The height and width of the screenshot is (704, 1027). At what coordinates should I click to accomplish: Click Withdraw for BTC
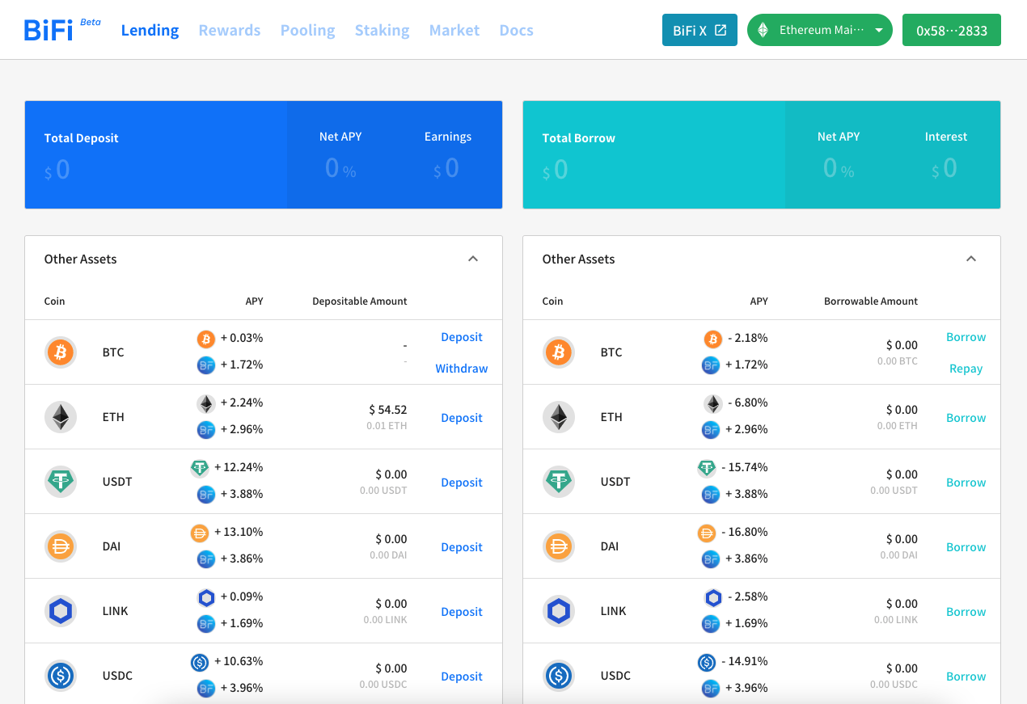pyautogui.click(x=462, y=369)
